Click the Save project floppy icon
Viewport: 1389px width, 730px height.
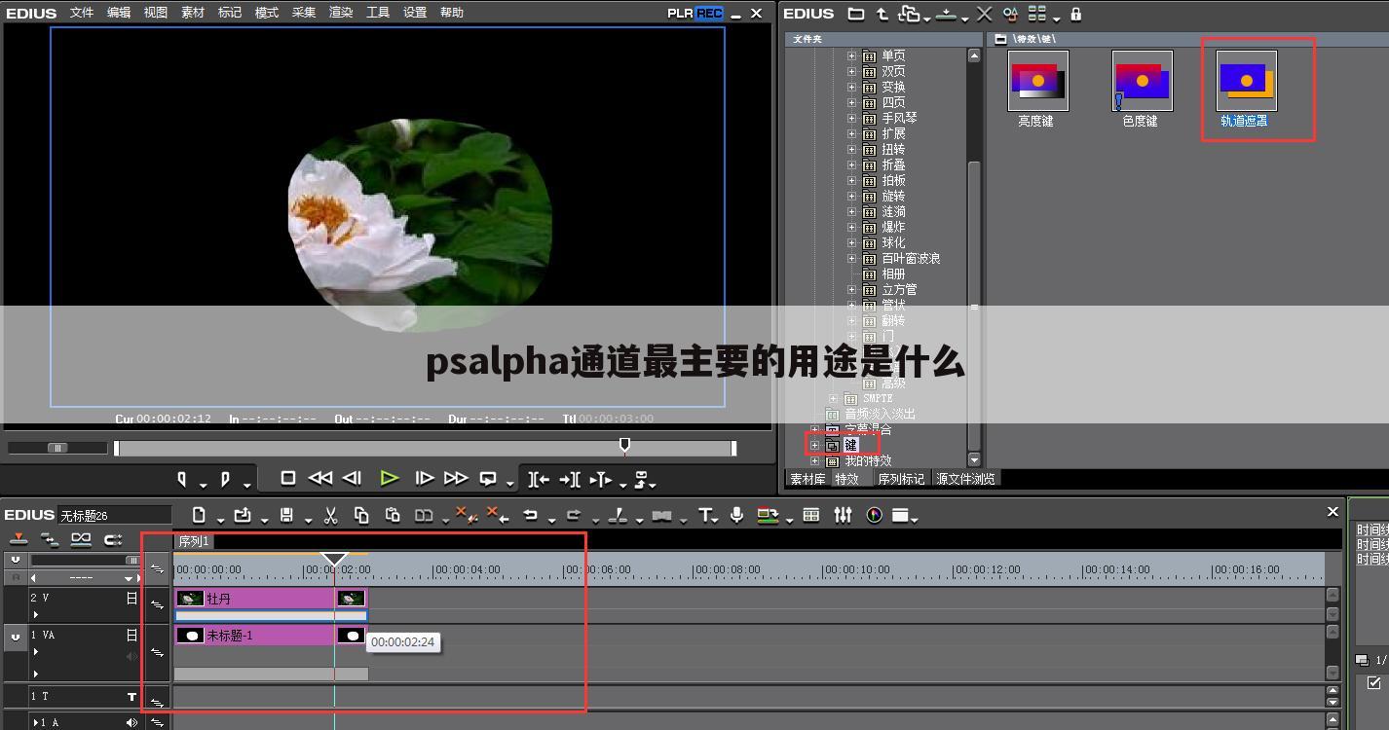point(286,515)
